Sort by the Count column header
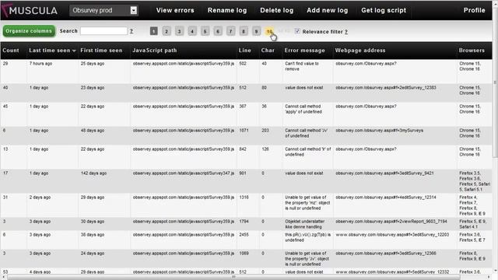Screen dimensions: 498x280 pos(11,51)
